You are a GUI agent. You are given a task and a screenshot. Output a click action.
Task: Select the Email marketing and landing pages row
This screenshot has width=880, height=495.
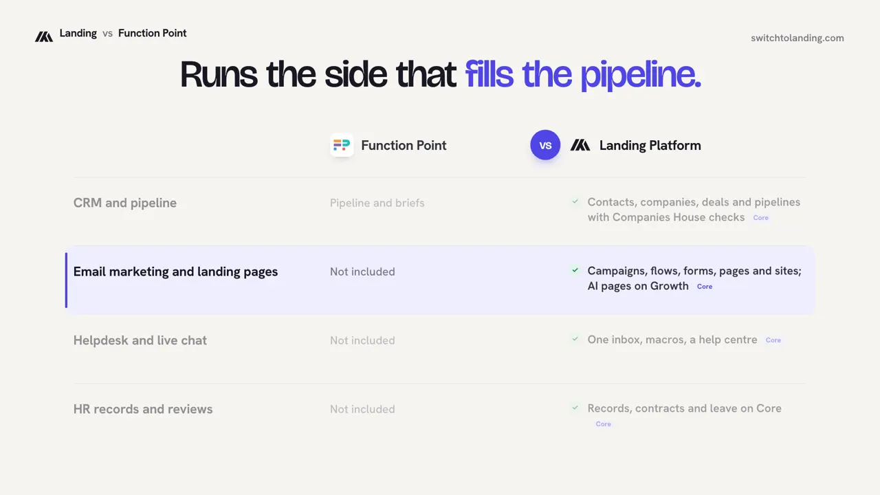click(x=440, y=280)
